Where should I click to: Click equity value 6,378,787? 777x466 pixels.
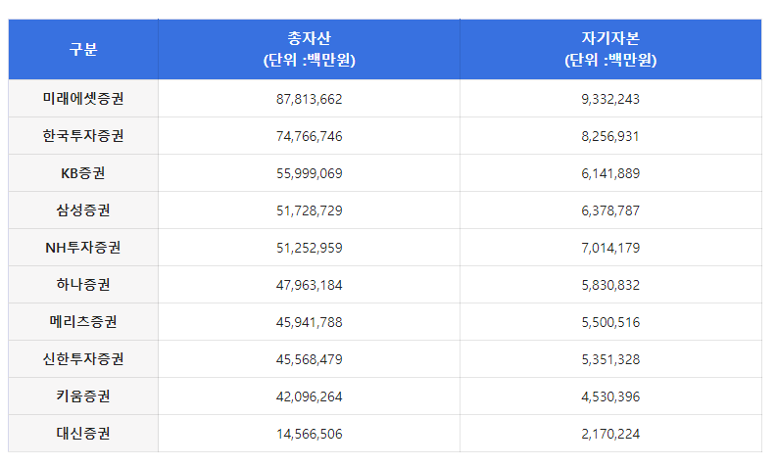click(610, 210)
